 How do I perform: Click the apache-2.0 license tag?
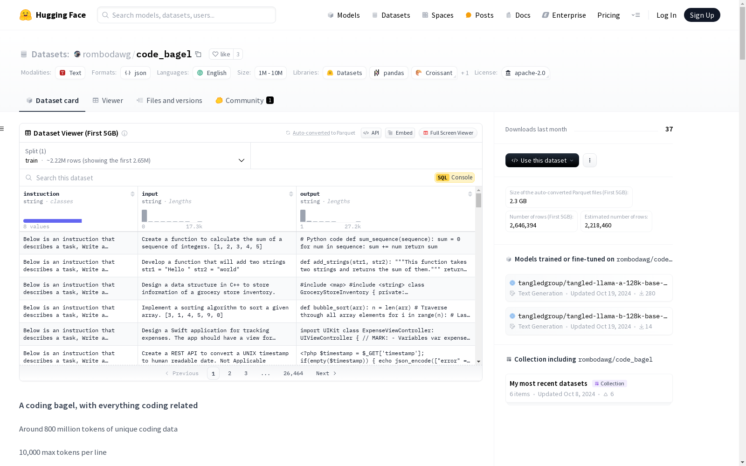[x=525, y=73]
